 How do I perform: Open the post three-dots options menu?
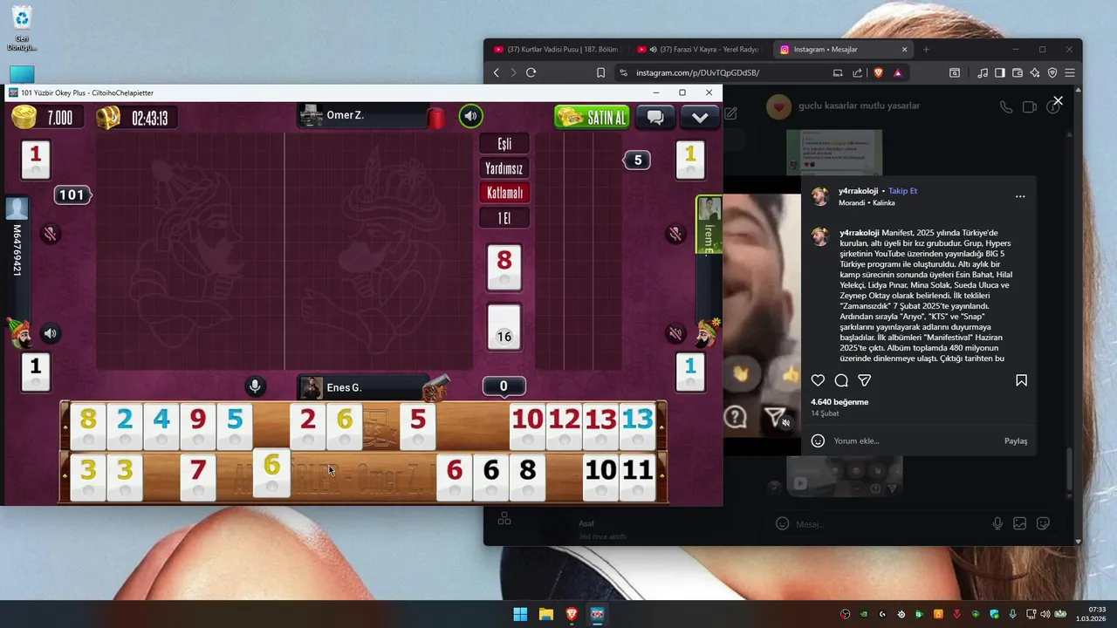(1020, 196)
